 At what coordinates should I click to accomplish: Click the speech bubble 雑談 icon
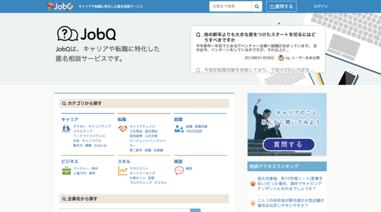click(179, 171)
